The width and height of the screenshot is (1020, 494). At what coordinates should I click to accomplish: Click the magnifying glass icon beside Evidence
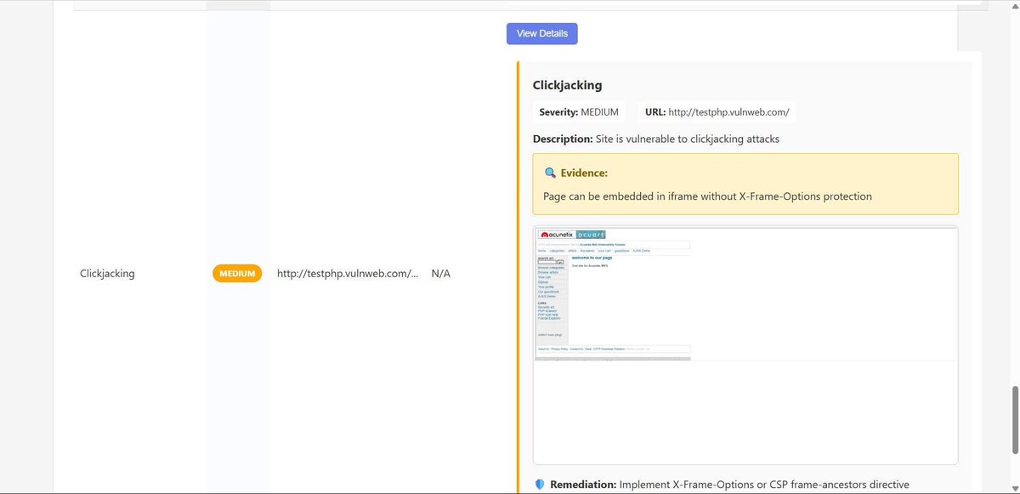point(547,172)
